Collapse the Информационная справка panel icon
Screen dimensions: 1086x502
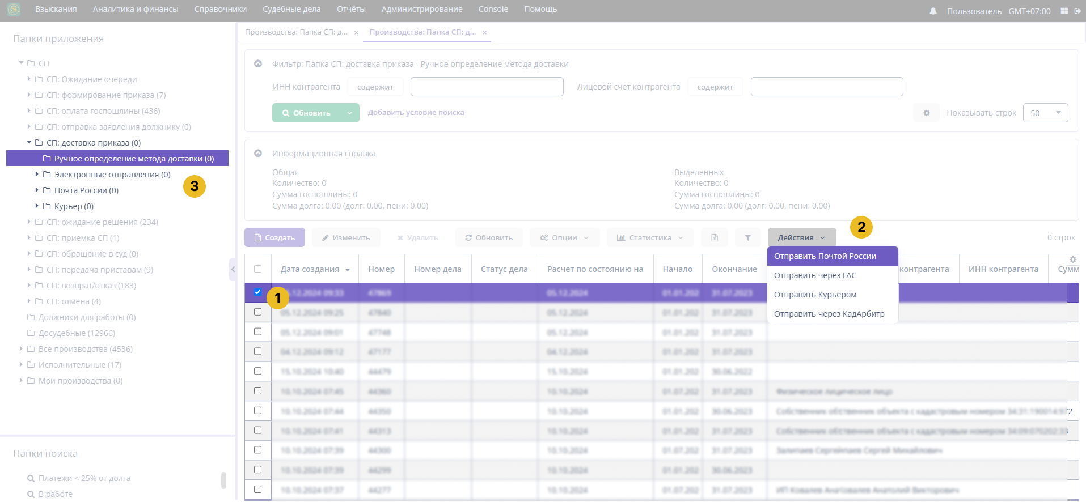click(x=258, y=154)
